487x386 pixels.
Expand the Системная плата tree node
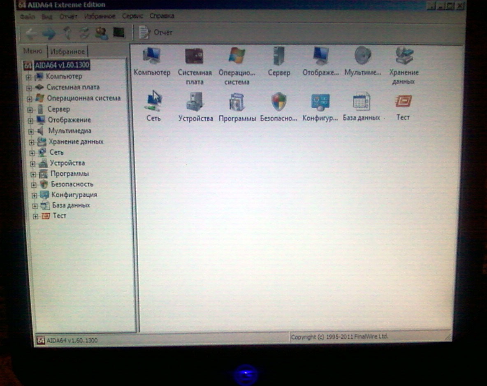coord(29,88)
